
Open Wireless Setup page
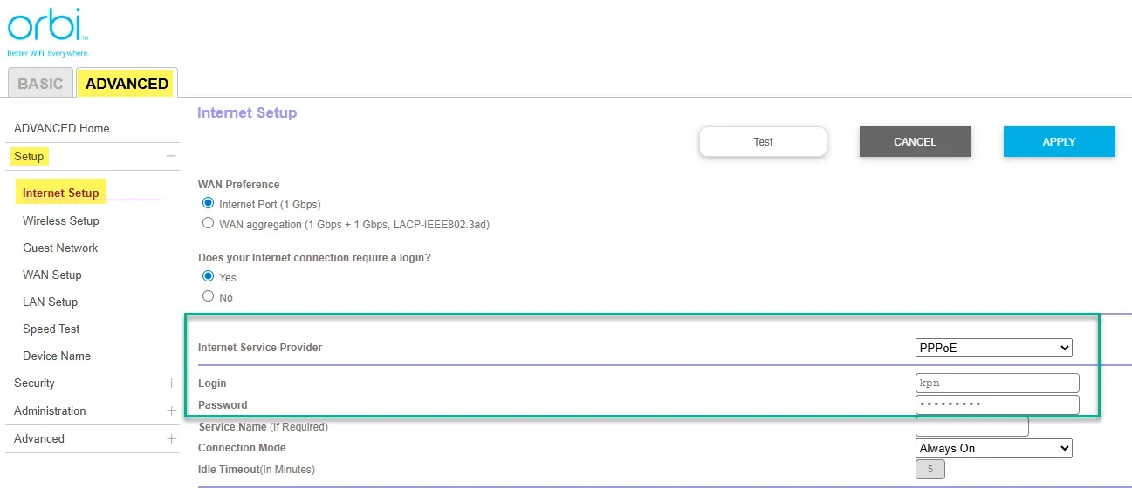(61, 220)
